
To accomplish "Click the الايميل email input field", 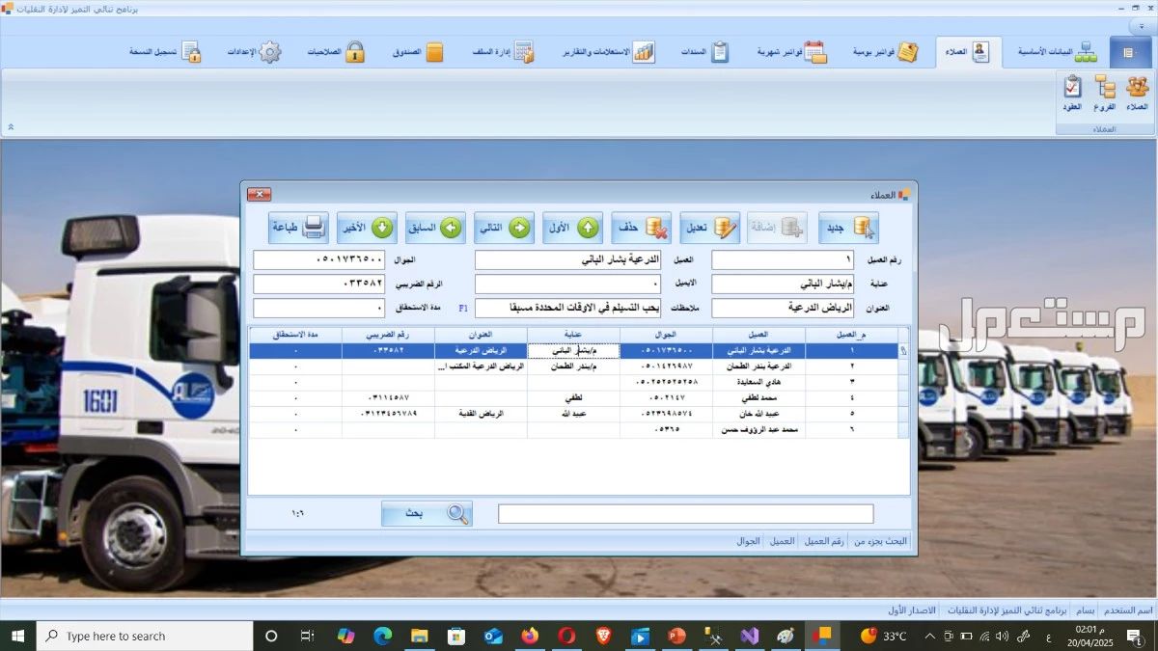I will point(568,284).
